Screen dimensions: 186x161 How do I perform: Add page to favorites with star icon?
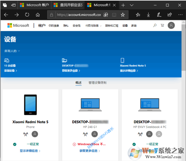(123, 15)
